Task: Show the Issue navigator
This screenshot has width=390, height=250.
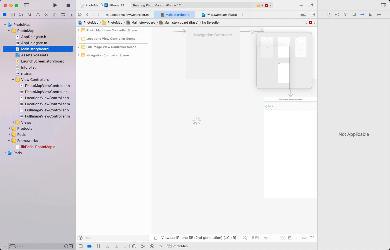Action: 38,14
